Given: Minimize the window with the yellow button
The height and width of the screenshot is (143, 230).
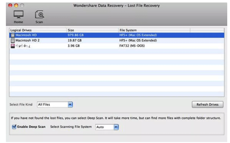Looking at the screenshot, I should click(16, 6).
